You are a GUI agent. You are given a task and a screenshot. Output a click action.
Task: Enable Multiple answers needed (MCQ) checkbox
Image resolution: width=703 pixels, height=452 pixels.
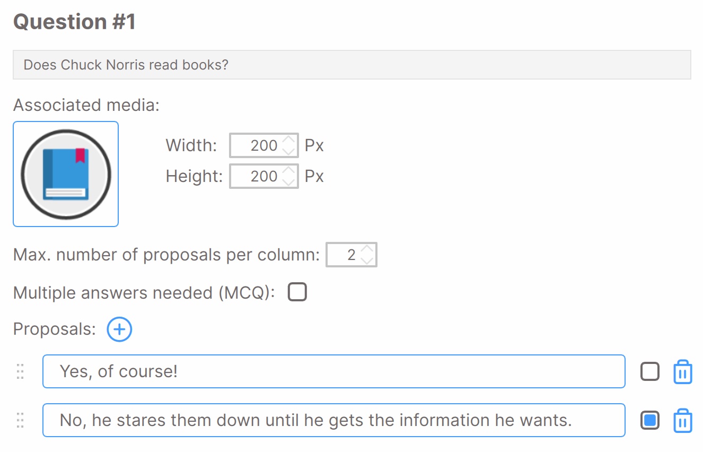297,292
